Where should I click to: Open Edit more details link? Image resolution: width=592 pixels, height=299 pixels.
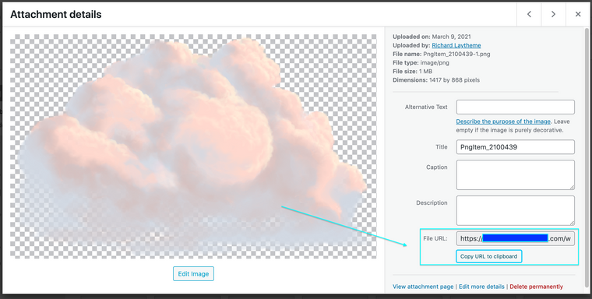(481, 287)
